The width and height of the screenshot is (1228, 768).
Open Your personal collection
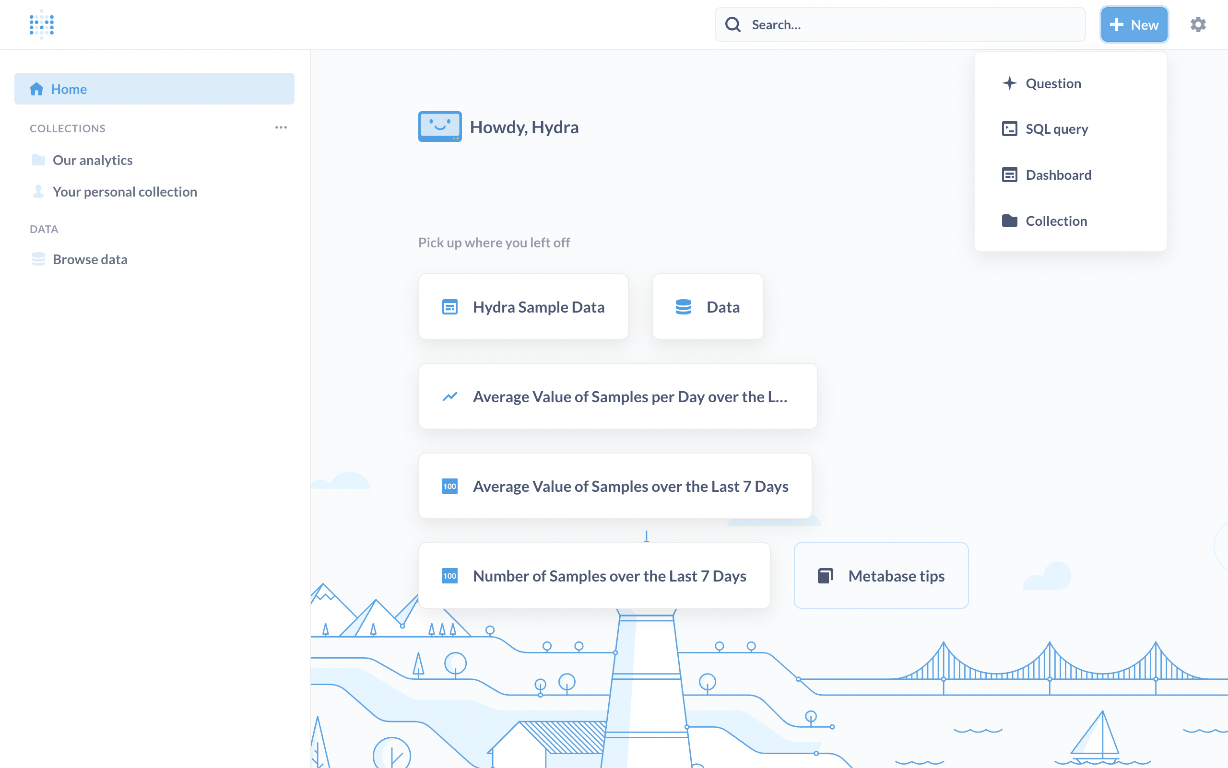point(125,191)
